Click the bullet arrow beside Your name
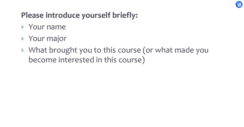The width and height of the screenshot is (244, 127). [23, 27]
